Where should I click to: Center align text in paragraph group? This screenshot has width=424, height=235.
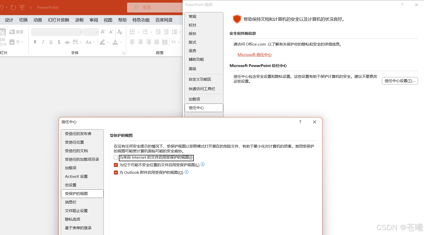[x=141, y=42]
